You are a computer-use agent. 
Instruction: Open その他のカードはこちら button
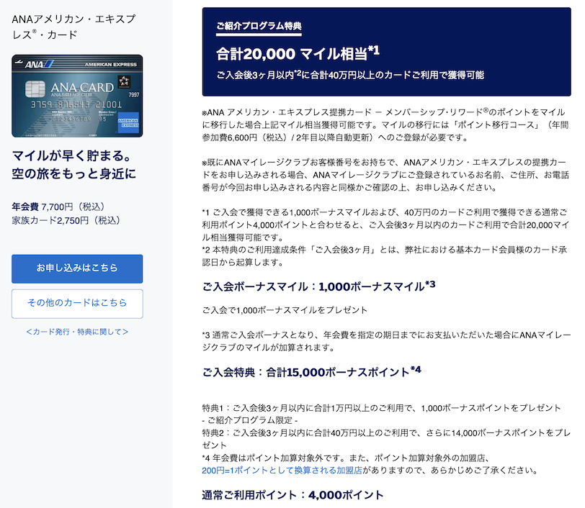(77, 304)
